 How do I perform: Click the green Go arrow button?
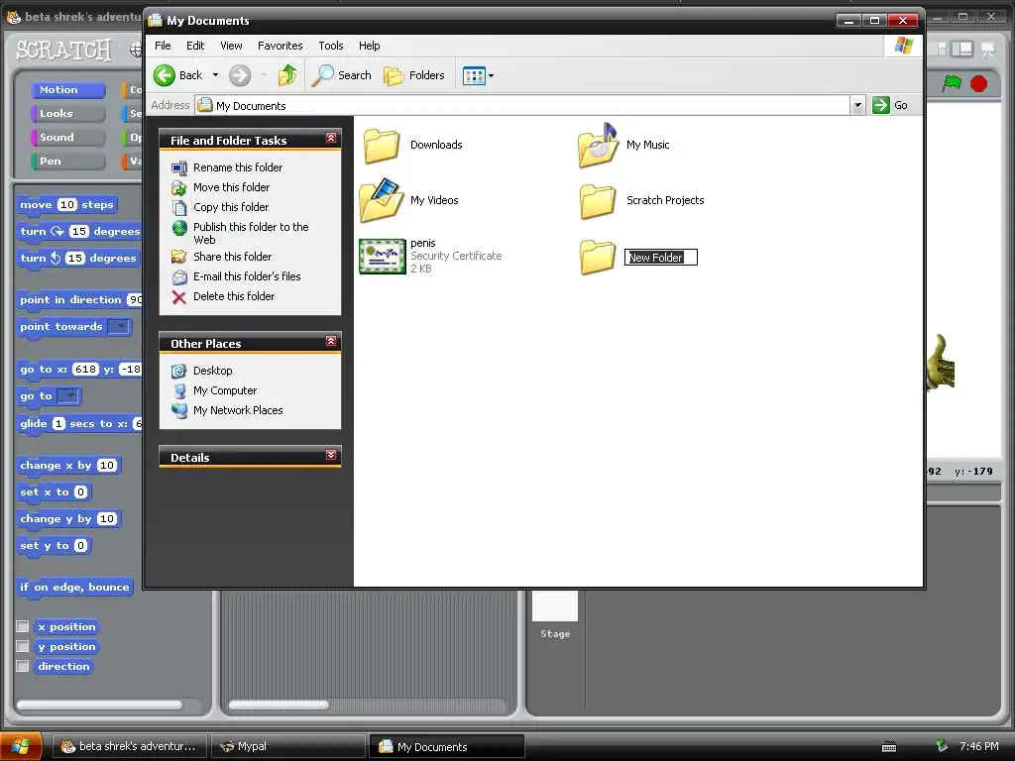tap(881, 105)
